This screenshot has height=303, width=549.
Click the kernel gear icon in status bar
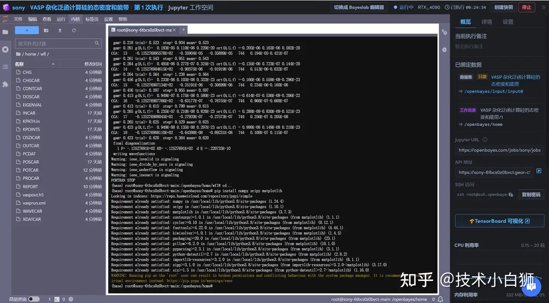click(71, 299)
